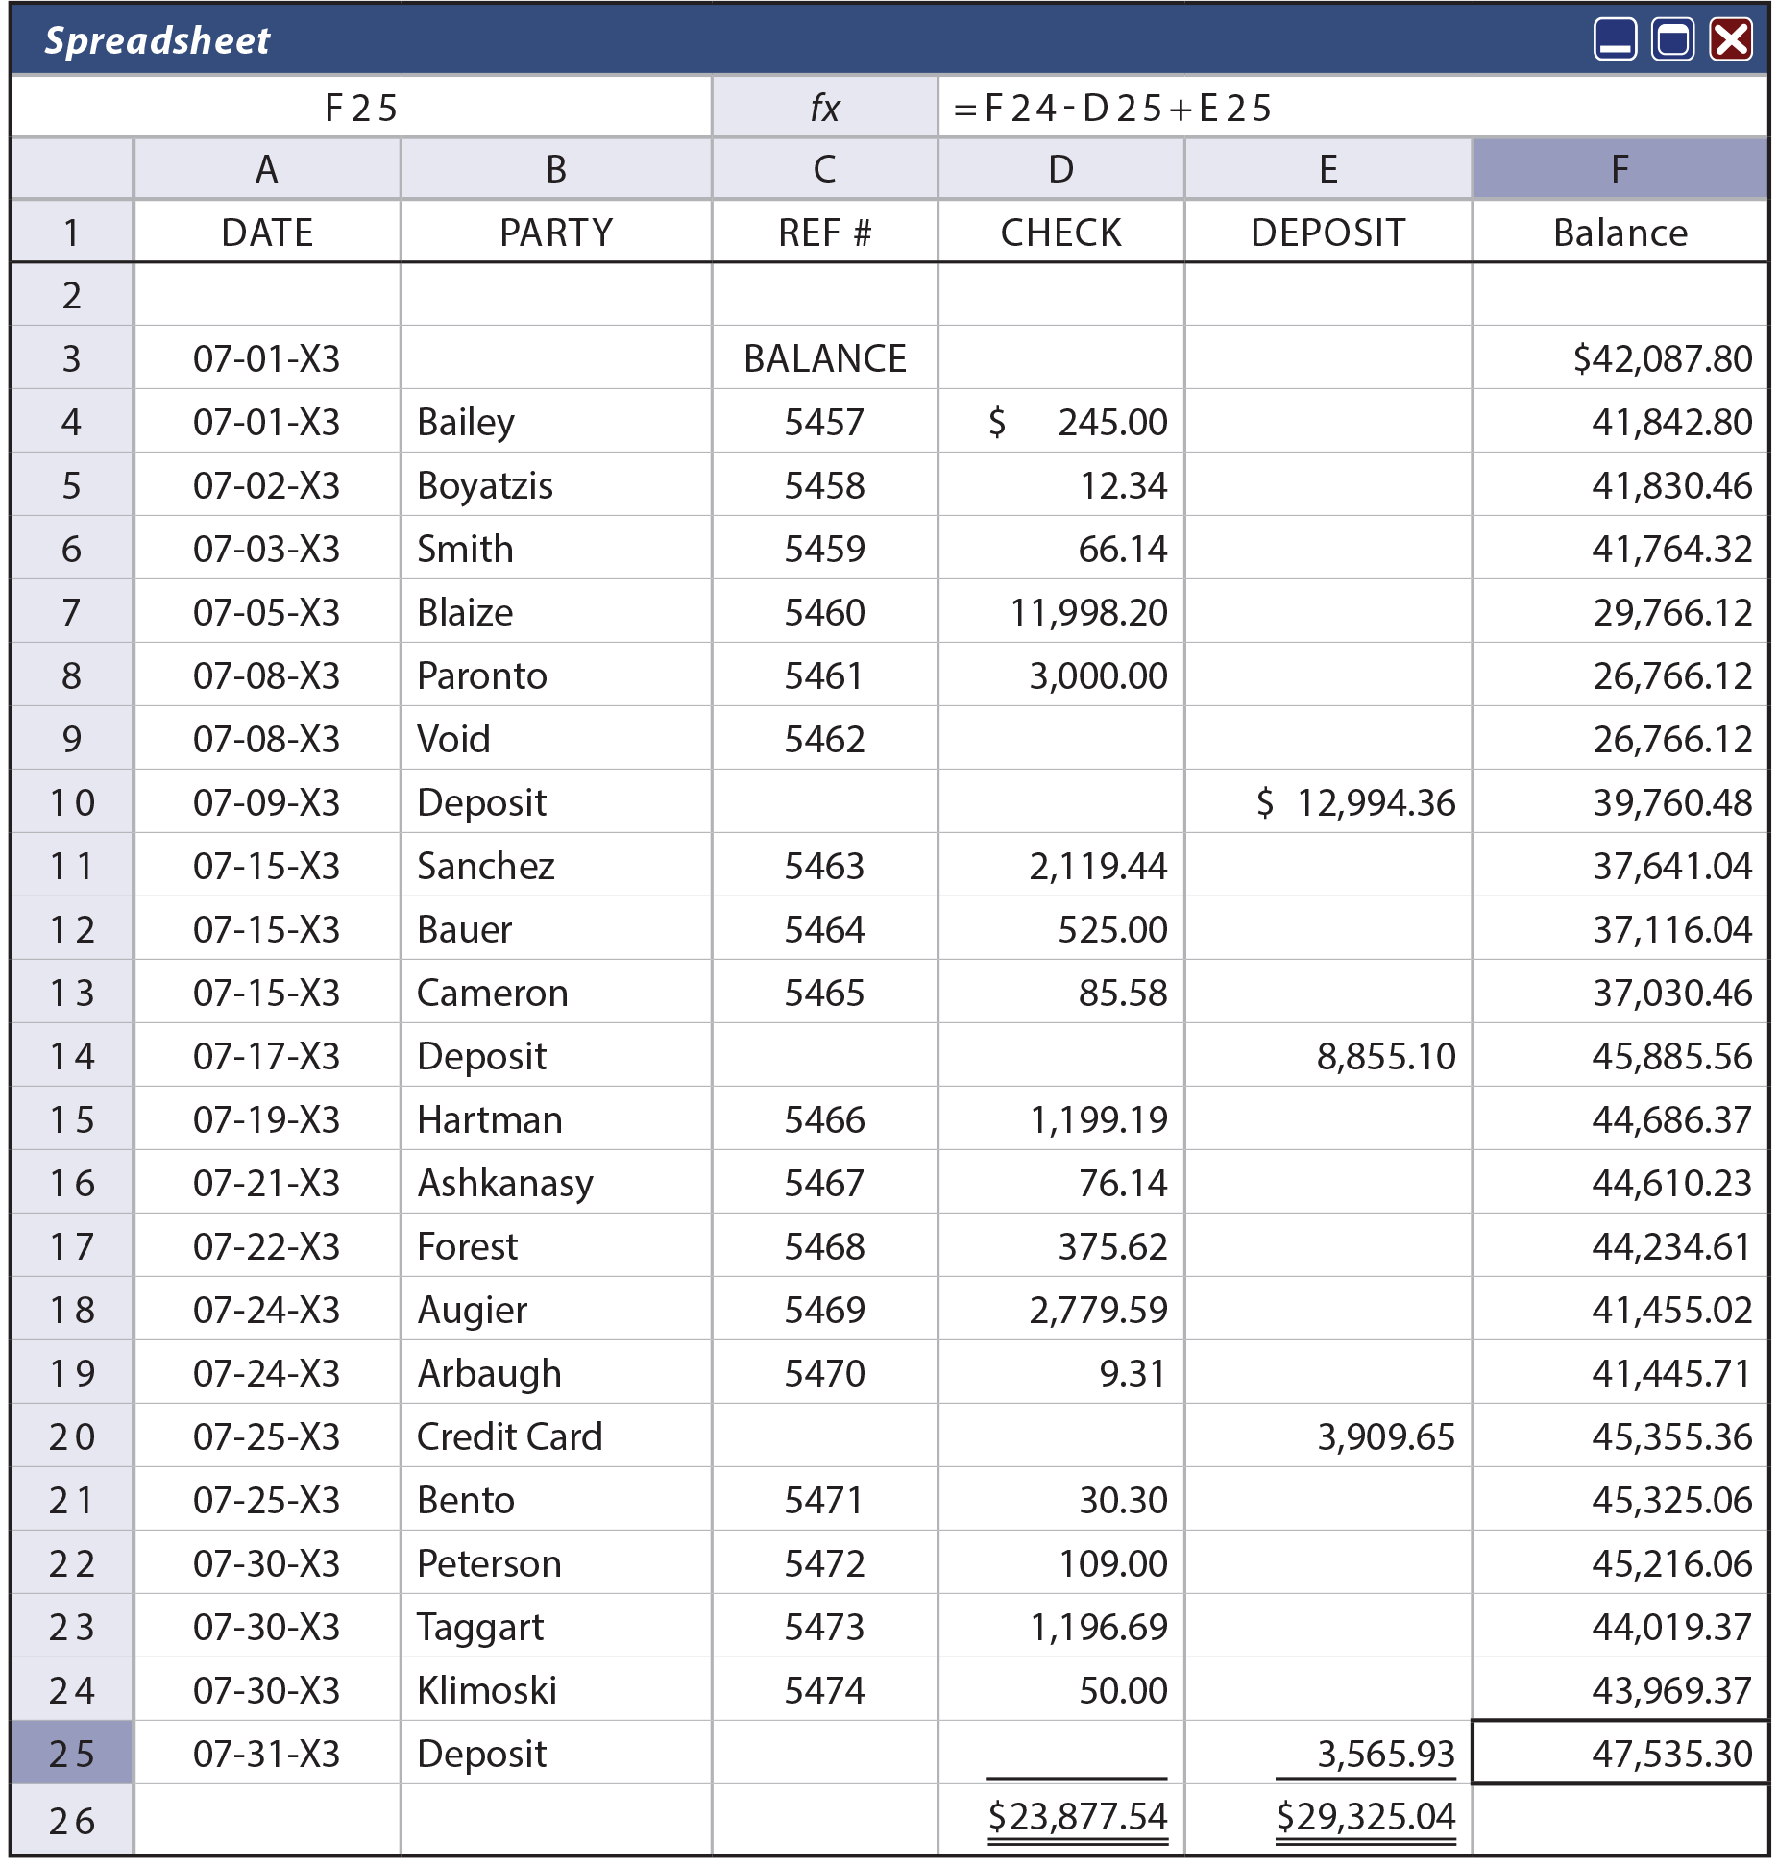Select column D header
Screen dimensions: 1778x1866
click(x=1061, y=169)
